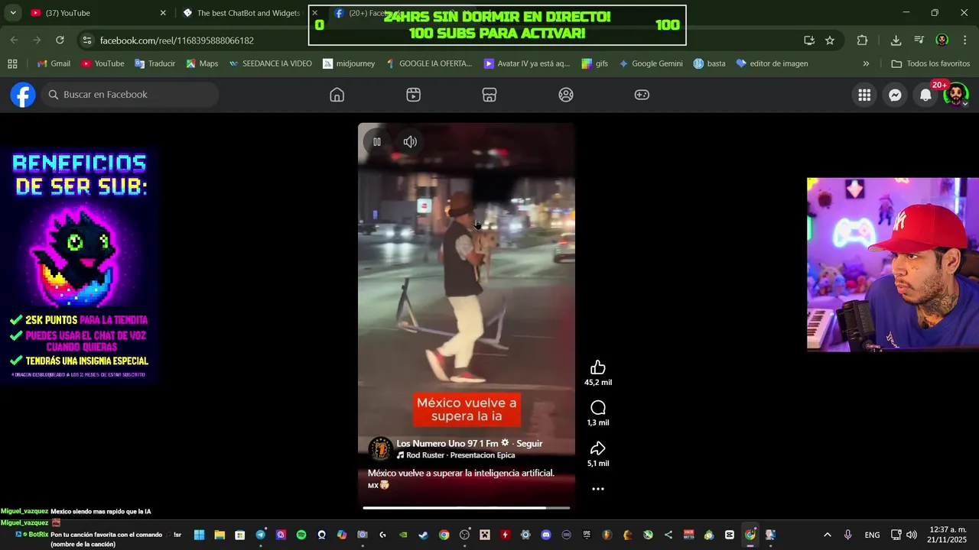Open Chrome media controls icon
Image resolution: width=979 pixels, height=550 pixels.
[x=919, y=40]
